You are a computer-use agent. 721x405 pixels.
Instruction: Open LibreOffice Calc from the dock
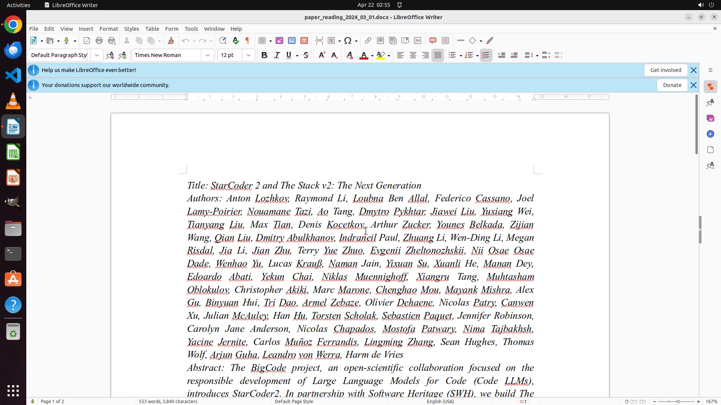click(x=13, y=152)
